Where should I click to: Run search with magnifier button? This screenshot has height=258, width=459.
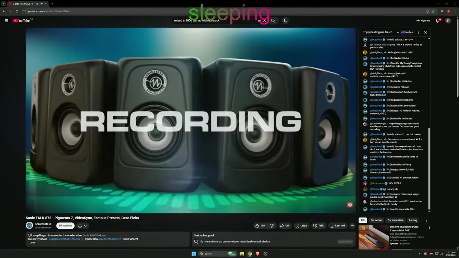(273, 21)
